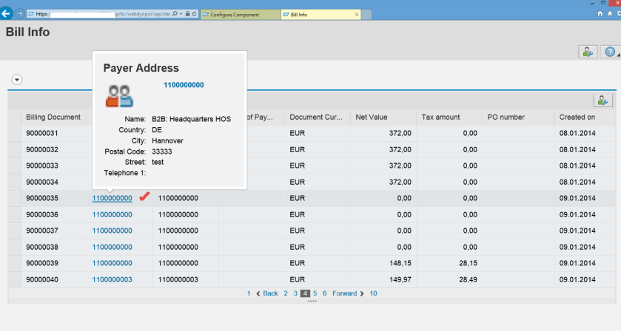621x331 pixels.
Task: Click Tax amount column header
Action: pyautogui.click(x=449, y=117)
